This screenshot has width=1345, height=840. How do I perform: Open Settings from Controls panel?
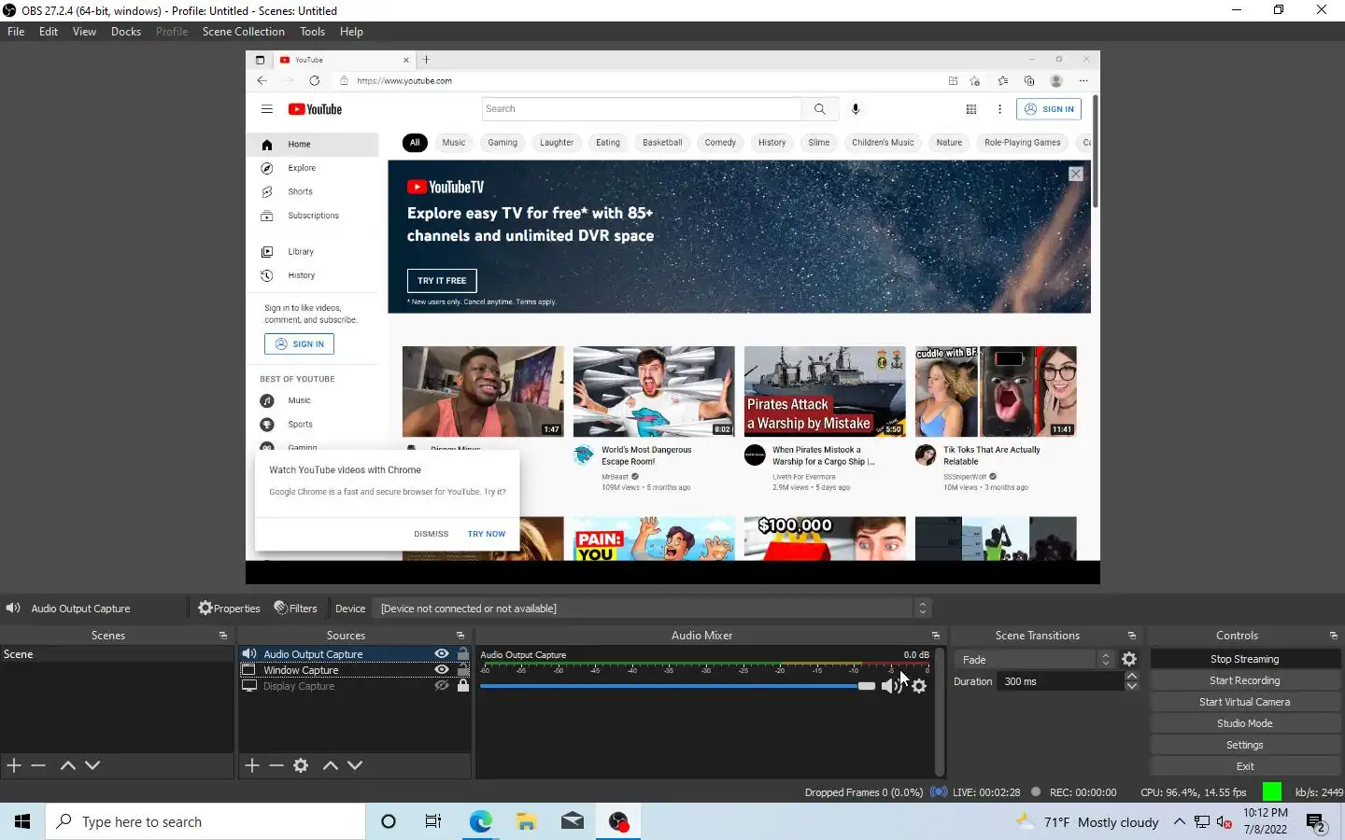[x=1245, y=745]
